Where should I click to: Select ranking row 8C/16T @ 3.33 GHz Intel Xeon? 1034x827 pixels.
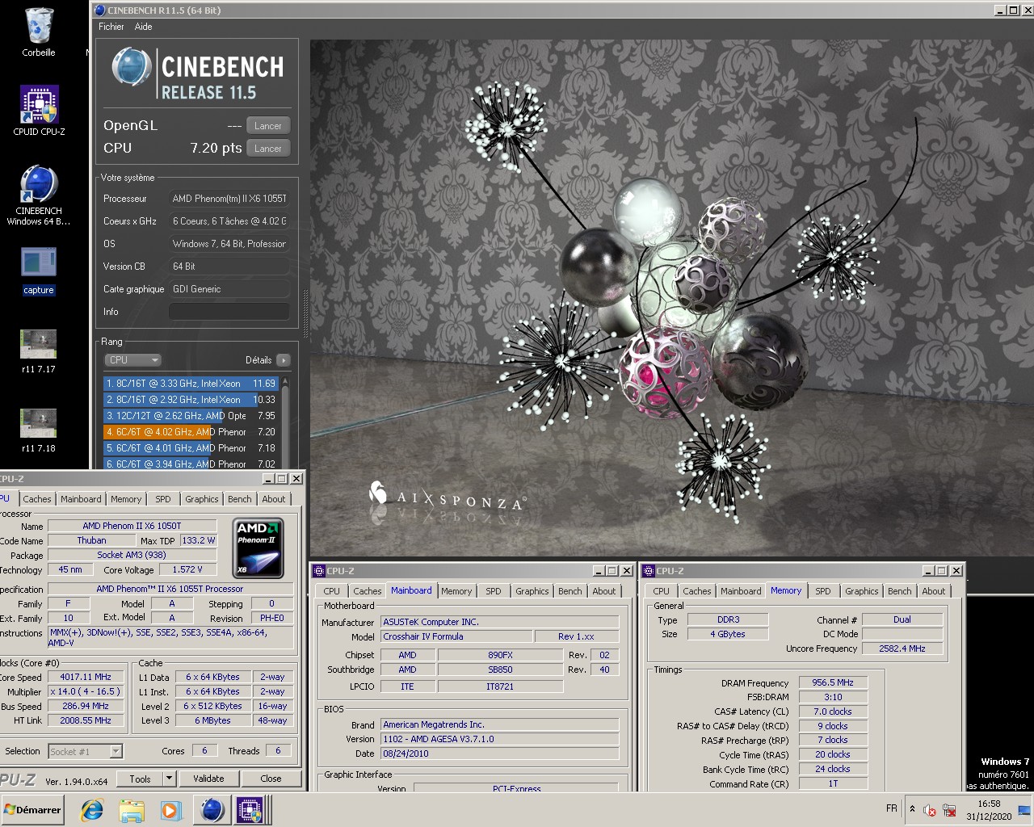191,384
